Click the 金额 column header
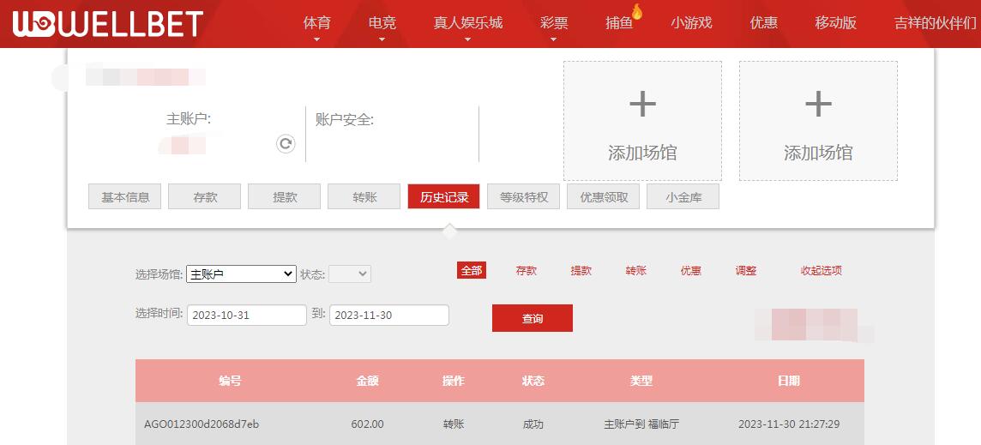981x445 pixels. [367, 381]
